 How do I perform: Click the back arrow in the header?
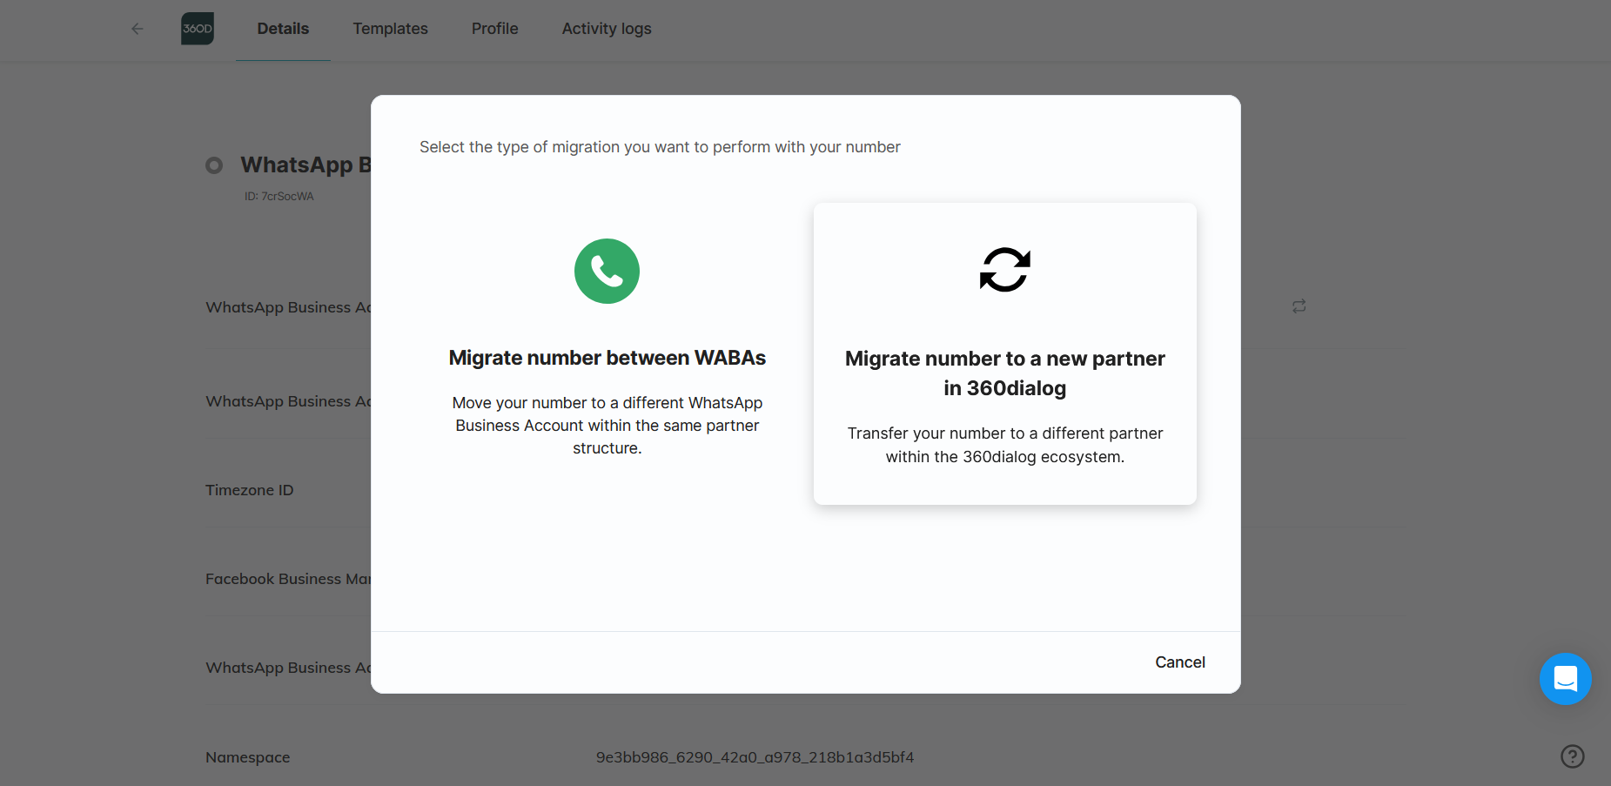[138, 29]
